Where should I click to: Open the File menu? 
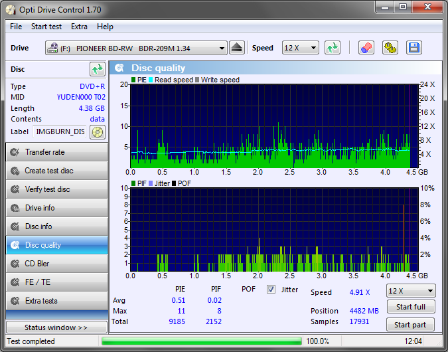tap(16, 27)
